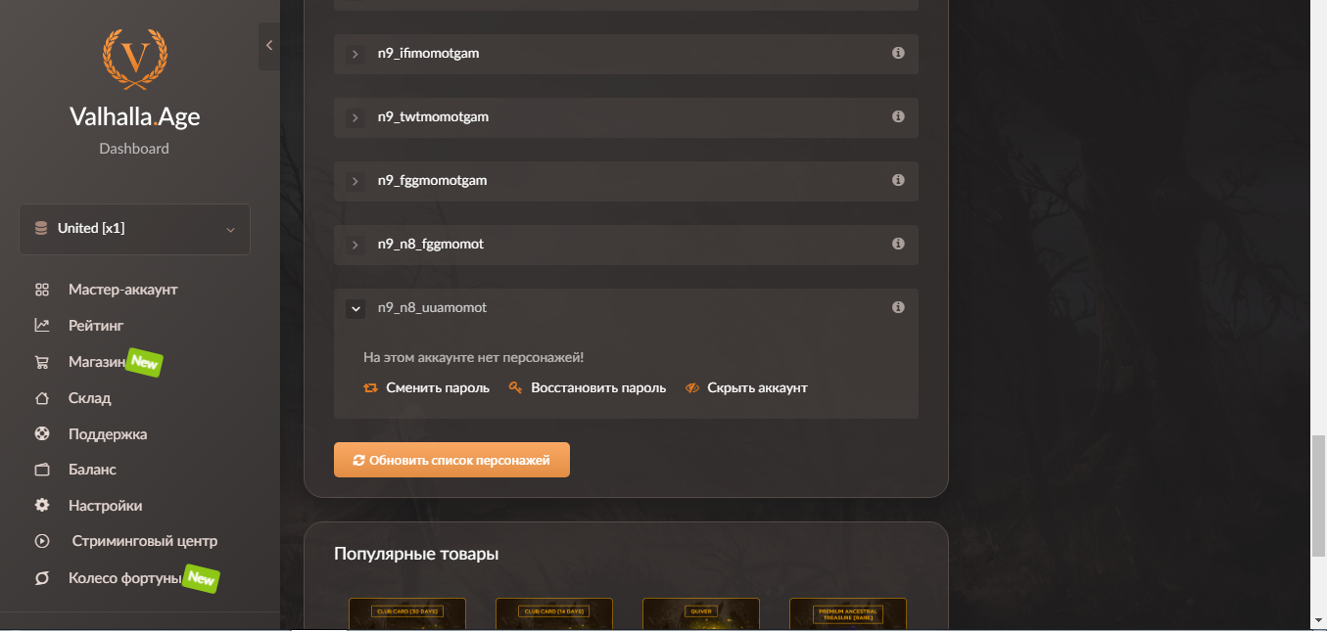Click info icon for n9_ifimomotgam account
Screen dimensions: 1327x631
click(898, 53)
